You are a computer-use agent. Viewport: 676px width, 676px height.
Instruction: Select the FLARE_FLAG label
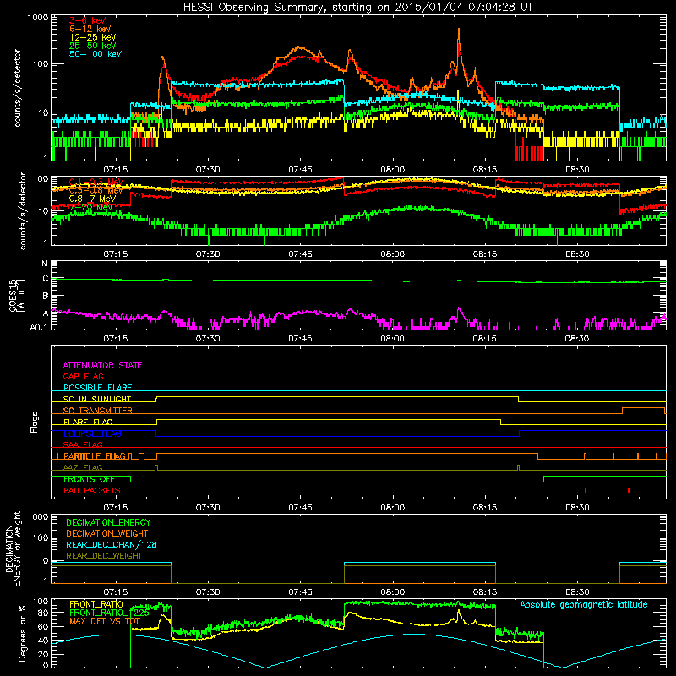click(x=88, y=422)
